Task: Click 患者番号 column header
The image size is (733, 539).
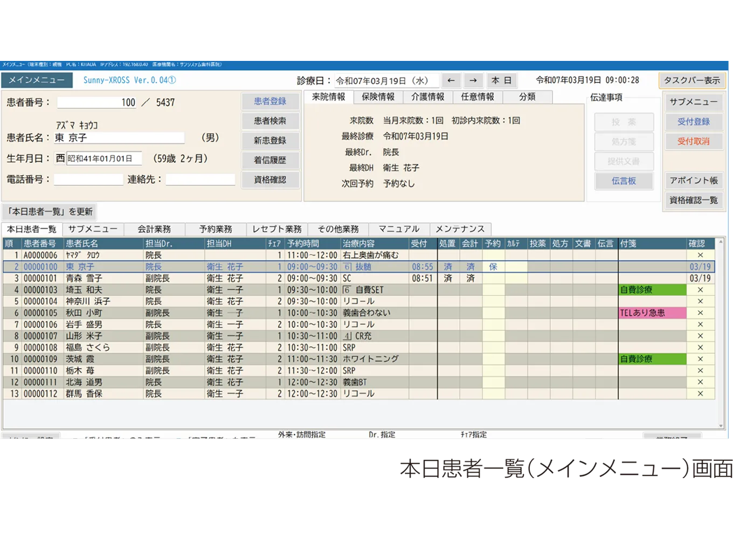Action: click(43, 244)
